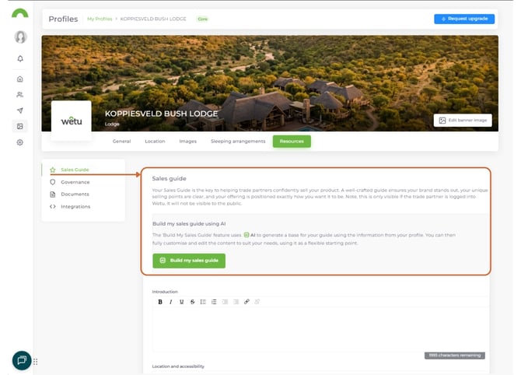
Task: Switch to the General tab
Action: click(x=121, y=142)
